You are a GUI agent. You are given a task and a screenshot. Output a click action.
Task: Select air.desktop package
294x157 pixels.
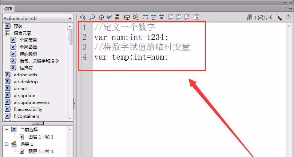click(26, 82)
